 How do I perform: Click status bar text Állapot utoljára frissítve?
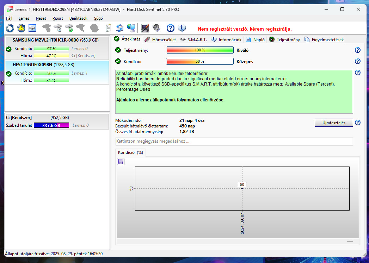pyautogui.click(x=54, y=254)
